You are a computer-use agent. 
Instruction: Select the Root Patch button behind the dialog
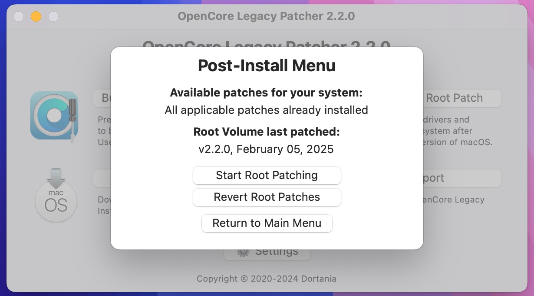pyautogui.click(x=462, y=98)
